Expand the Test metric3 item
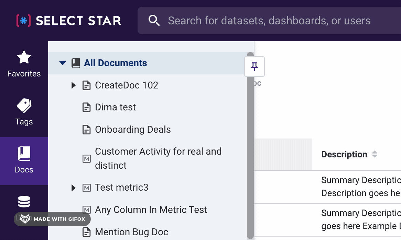The width and height of the screenshot is (401, 240). (73, 188)
